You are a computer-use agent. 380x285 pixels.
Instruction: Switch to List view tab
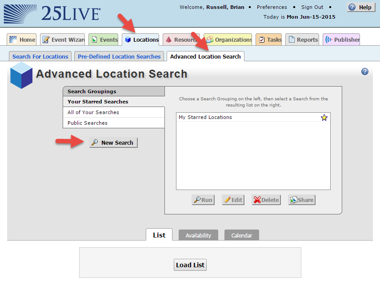pos(159,235)
